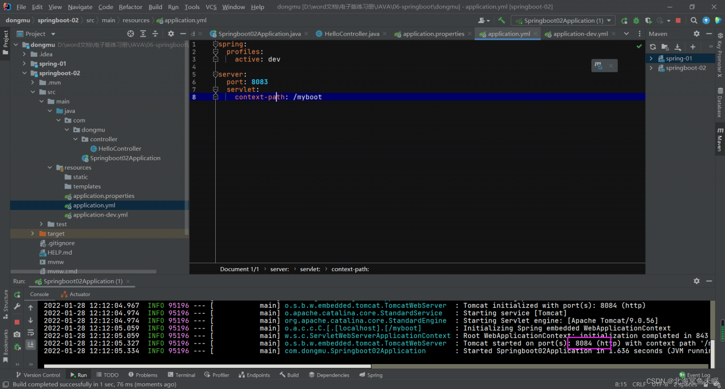The image size is (725, 389).
Task: Open the Version Control tool window
Action: coord(38,375)
